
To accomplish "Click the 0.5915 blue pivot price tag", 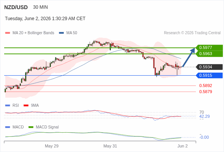I will point(209,75).
